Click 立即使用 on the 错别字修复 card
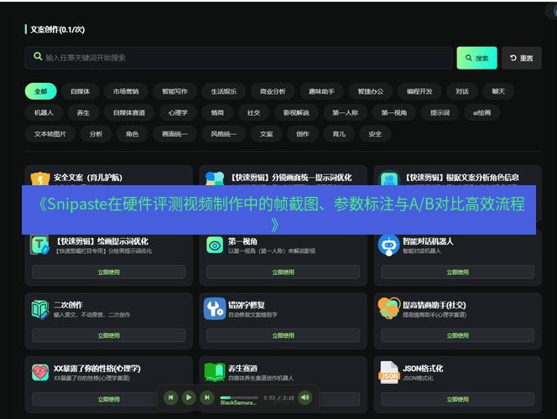 (x=284, y=335)
